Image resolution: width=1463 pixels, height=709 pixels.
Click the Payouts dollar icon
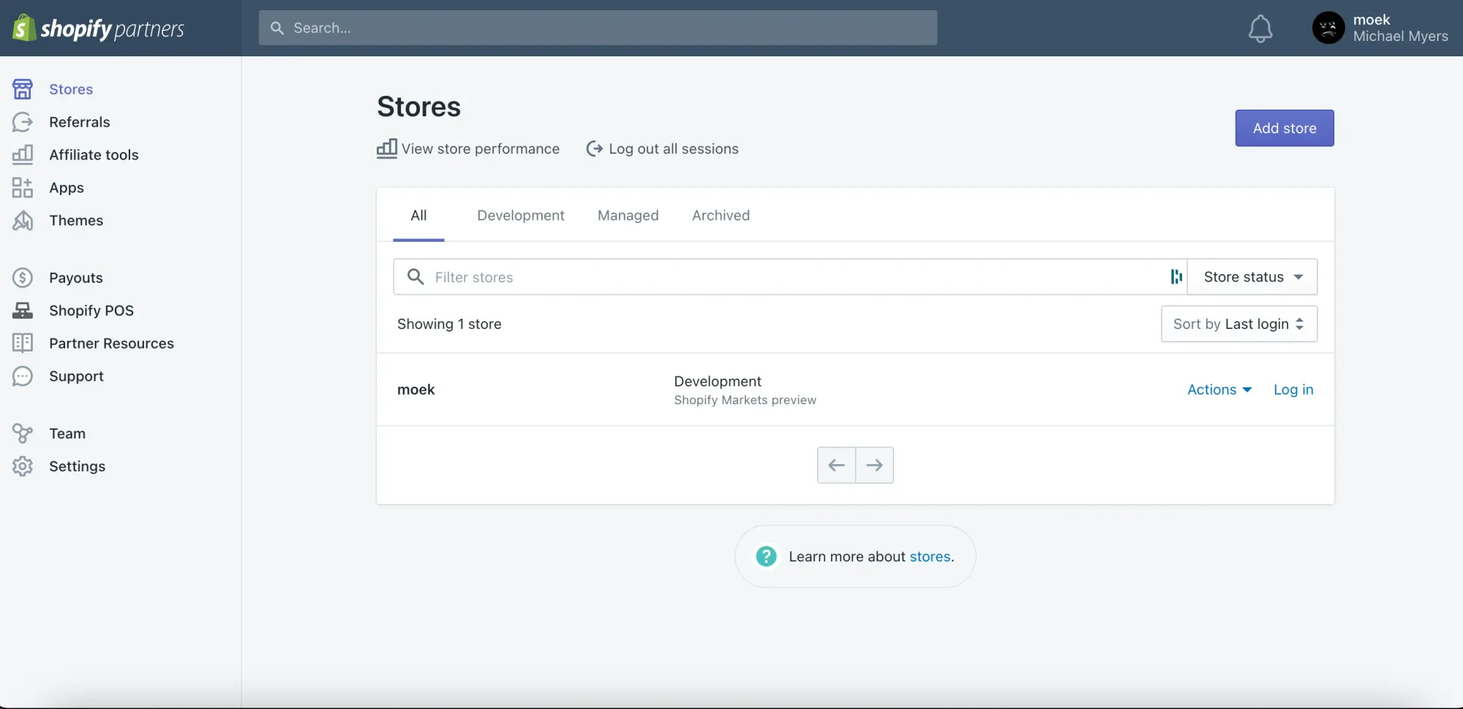[23, 278]
